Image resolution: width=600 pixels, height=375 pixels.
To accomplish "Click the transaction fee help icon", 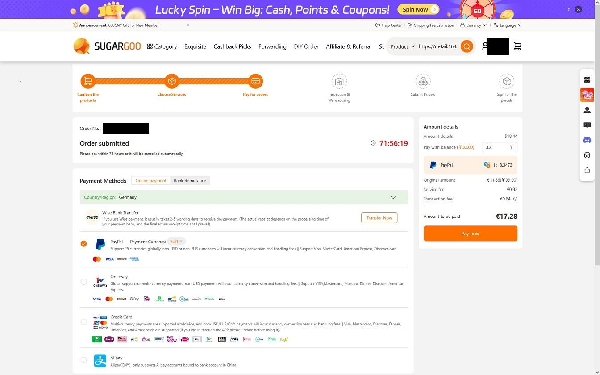I will click(515, 199).
